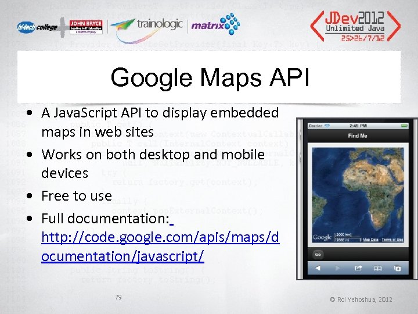
Task: Click slide number 79
Action: (118, 297)
